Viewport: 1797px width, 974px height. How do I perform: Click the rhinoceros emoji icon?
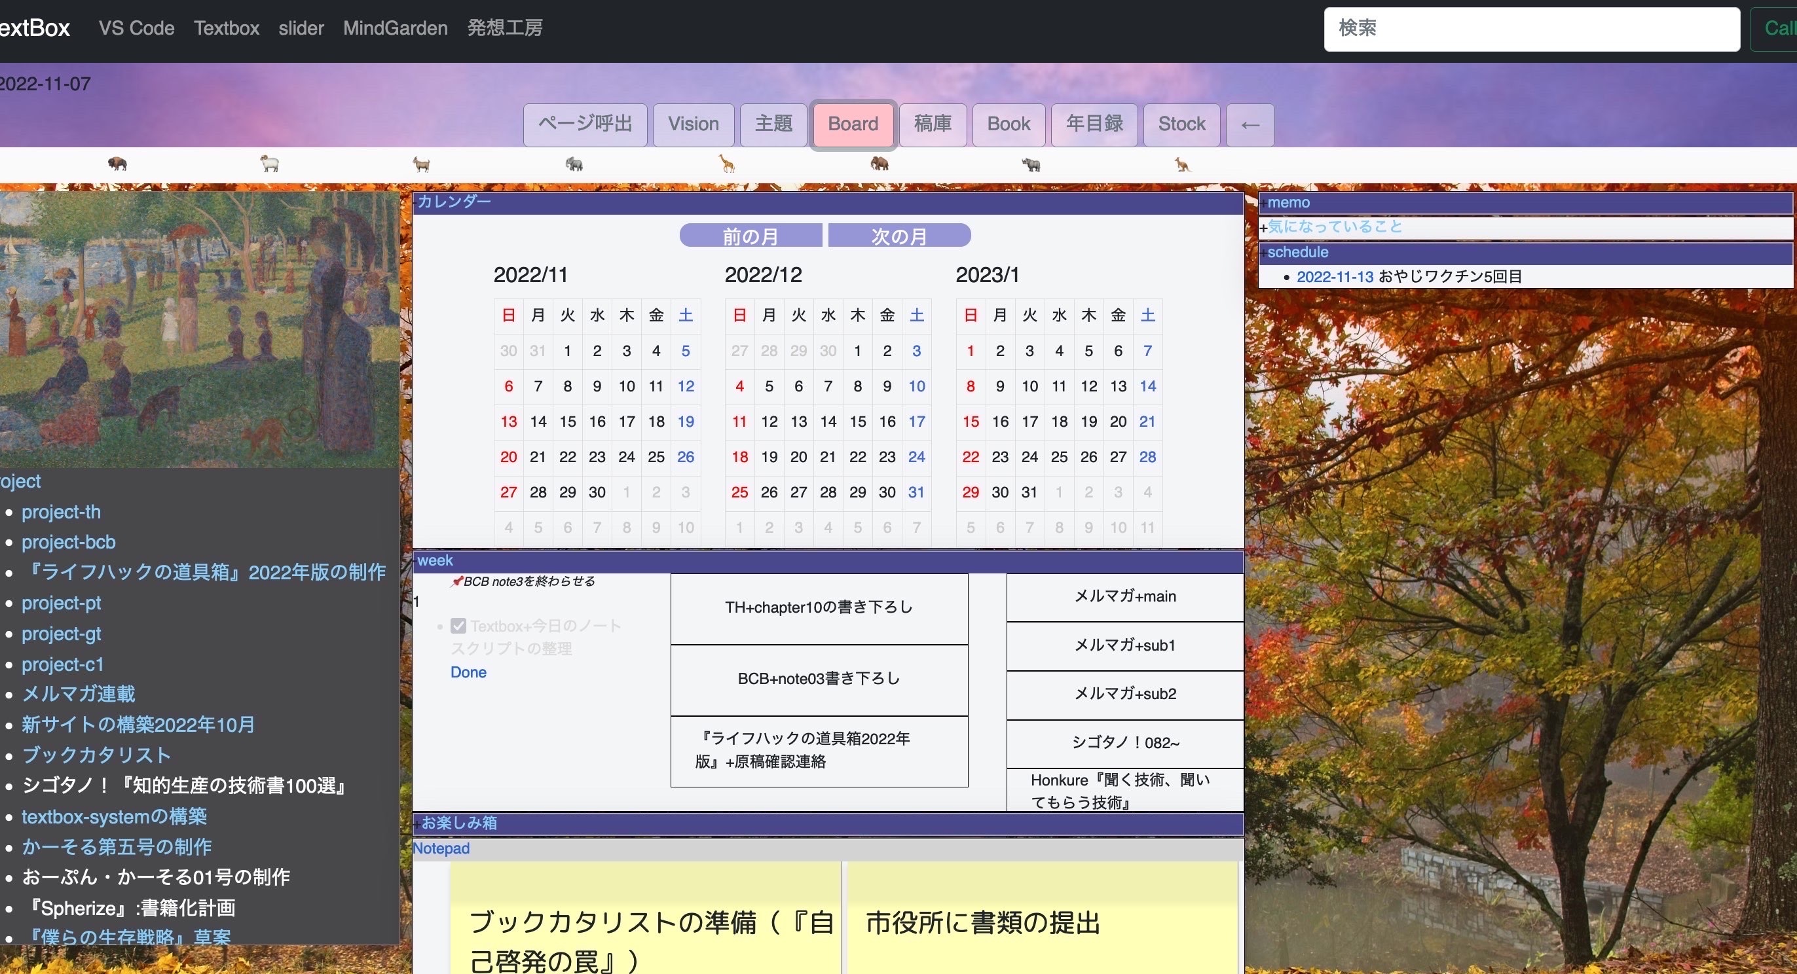click(1031, 163)
